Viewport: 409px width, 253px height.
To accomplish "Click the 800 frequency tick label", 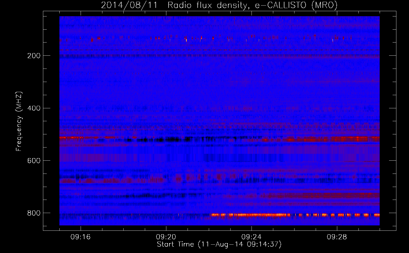I will 34,213.
